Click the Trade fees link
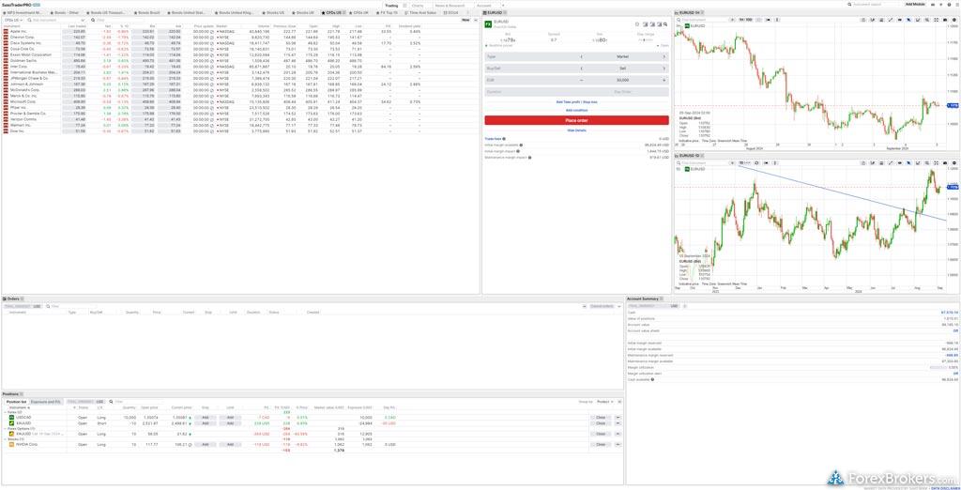 (493, 139)
